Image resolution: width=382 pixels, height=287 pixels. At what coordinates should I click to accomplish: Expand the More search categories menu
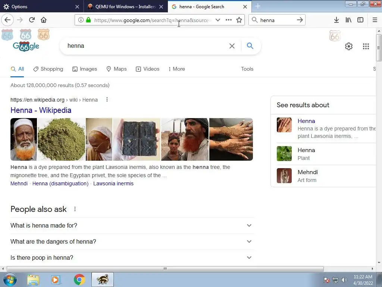tap(177, 69)
